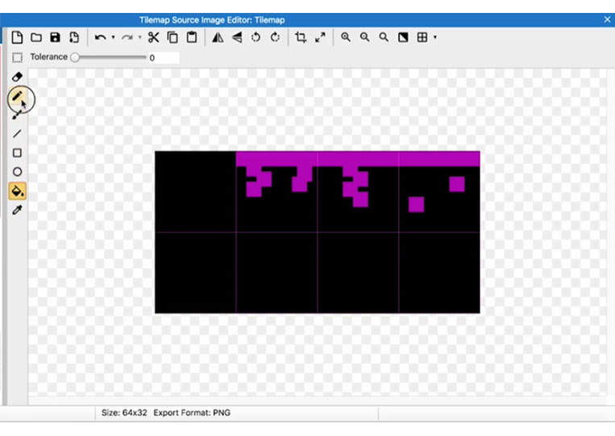The image size is (615, 436).
Task: Click the Resize image icon
Action: click(x=320, y=38)
